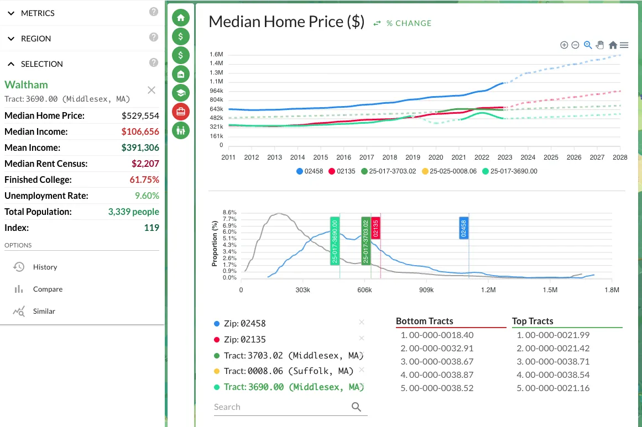Viewport: 642px width, 427px height.
Task: Switch chart to % Change view
Action: (403, 23)
